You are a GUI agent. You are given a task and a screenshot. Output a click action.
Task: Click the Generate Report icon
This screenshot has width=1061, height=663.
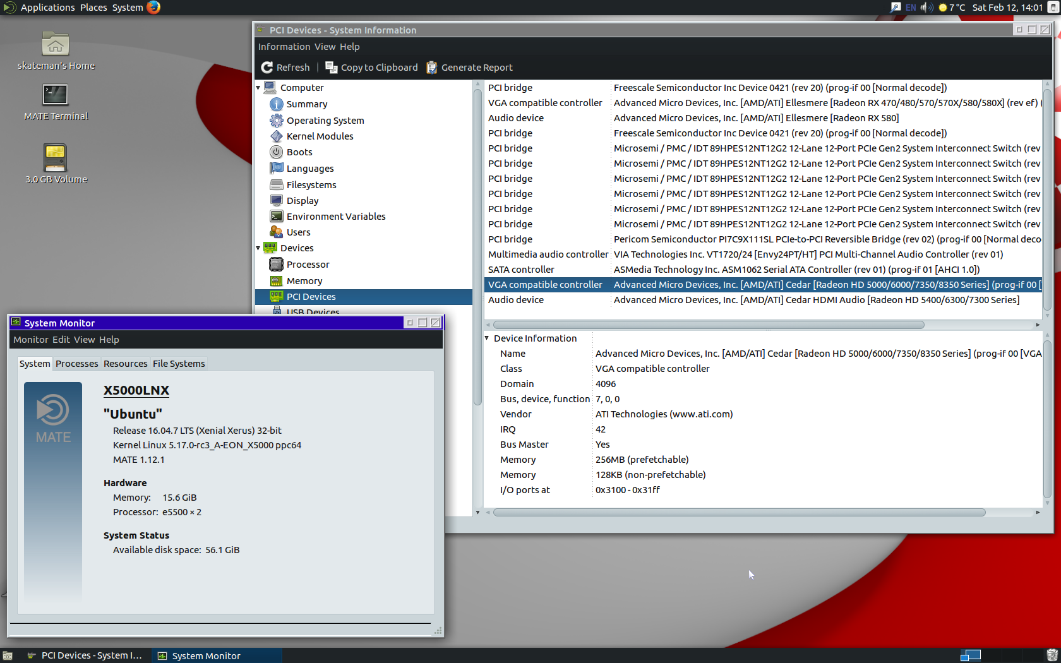pos(432,68)
